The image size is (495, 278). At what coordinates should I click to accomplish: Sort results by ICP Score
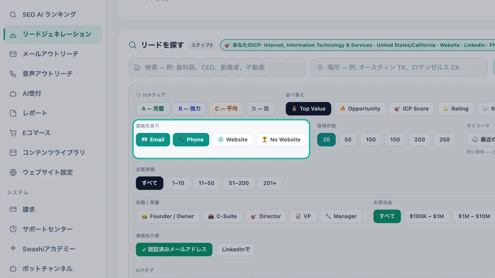click(411, 109)
